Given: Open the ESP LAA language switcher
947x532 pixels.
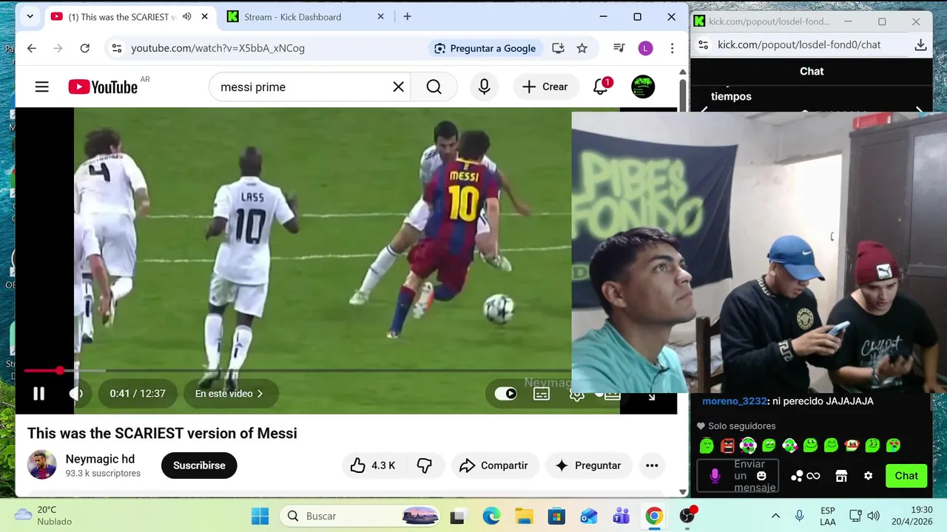Looking at the screenshot, I should [x=828, y=516].
